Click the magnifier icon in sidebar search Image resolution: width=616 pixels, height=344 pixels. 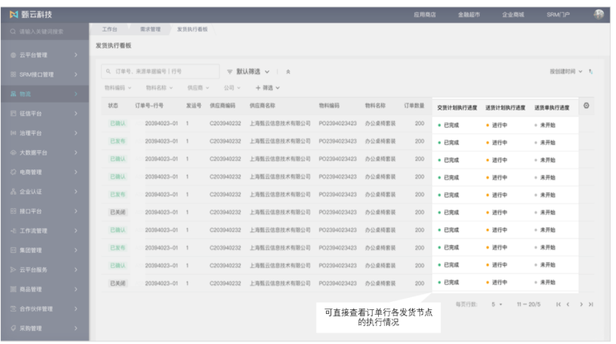pyautogui.click(x=13, y=31)
